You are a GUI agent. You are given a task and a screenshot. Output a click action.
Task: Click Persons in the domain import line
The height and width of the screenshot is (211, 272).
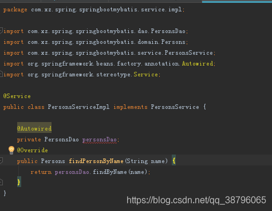(173, 42)
